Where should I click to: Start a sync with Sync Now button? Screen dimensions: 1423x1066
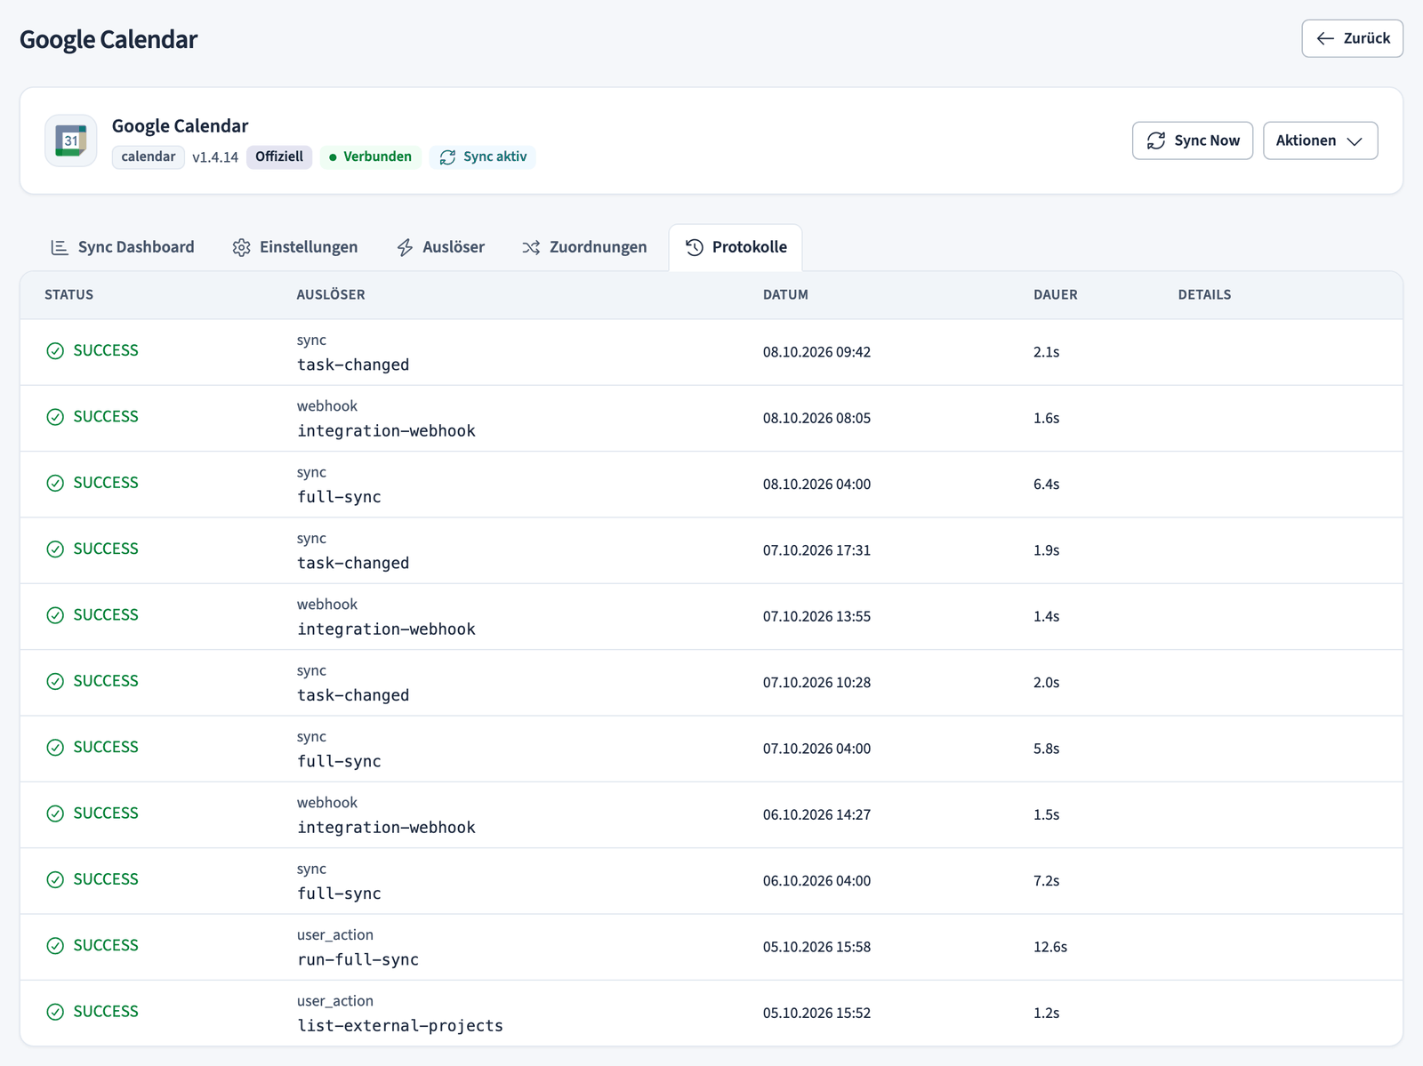click(1192, 140)
